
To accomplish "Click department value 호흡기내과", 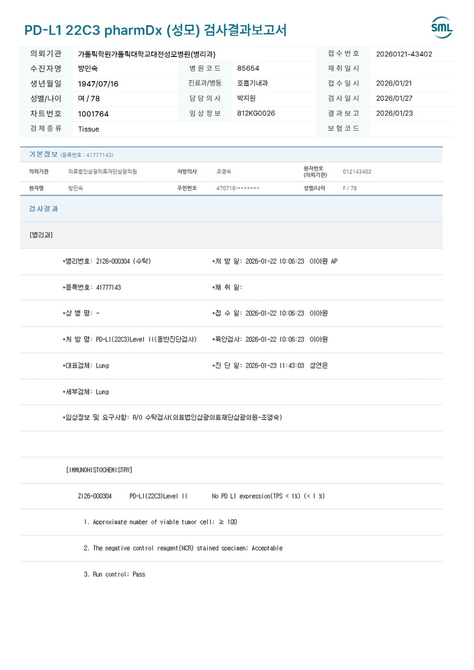I will point(253,83).
